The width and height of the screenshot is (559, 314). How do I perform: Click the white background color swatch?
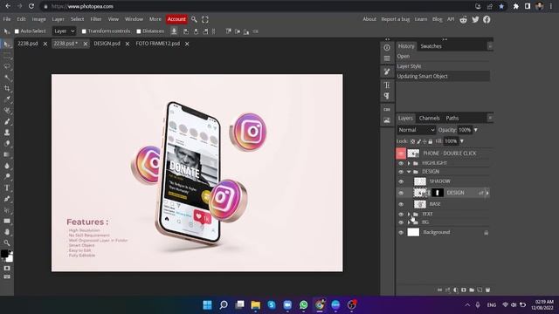click(10, 258)
